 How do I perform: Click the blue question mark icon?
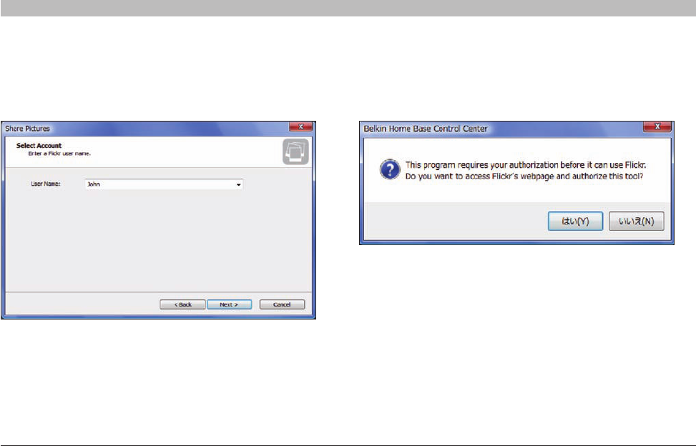pos(390,170)
